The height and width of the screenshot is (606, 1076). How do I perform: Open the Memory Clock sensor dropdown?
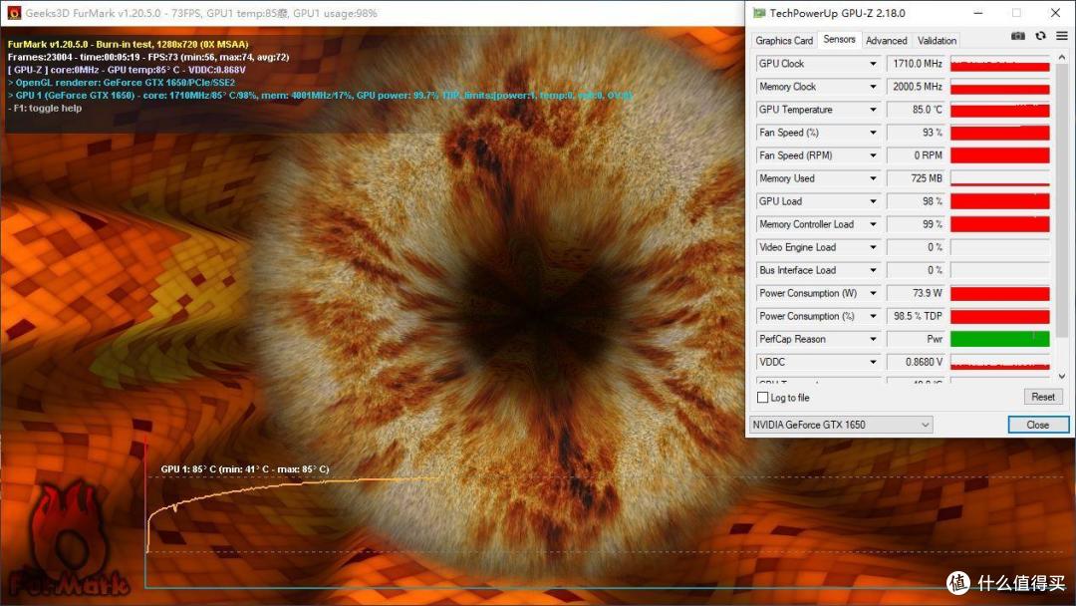click(873, 87)
